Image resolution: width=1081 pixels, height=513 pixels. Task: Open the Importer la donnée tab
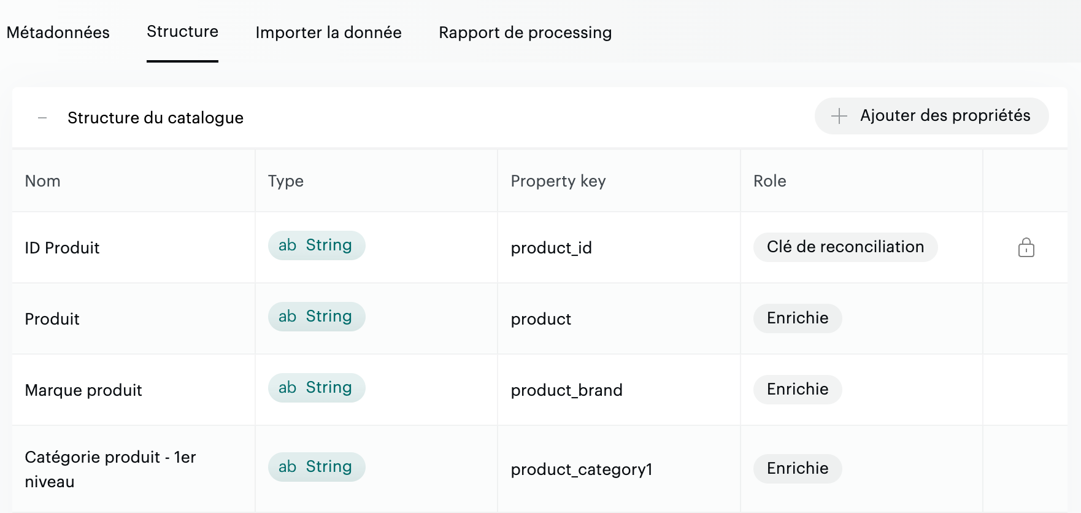(328, 33)
